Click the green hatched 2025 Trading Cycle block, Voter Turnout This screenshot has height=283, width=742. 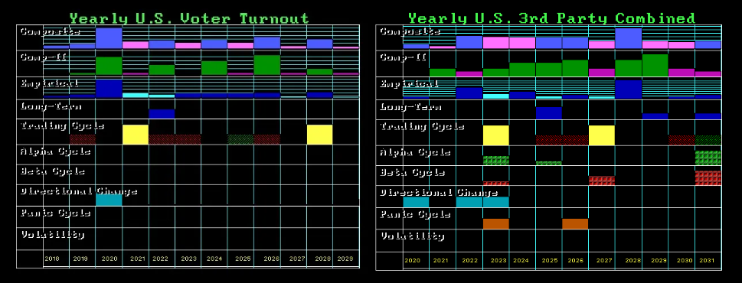(x=240, y=139)
